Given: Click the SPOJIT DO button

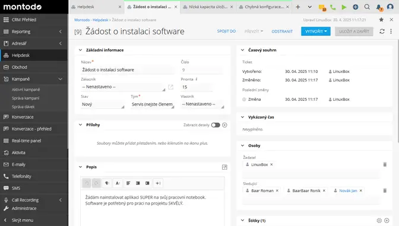Looking at the screenshot, I should pos(226,31).
